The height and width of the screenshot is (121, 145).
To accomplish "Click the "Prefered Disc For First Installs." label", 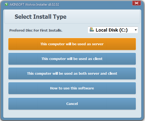I will coord(36,30).
